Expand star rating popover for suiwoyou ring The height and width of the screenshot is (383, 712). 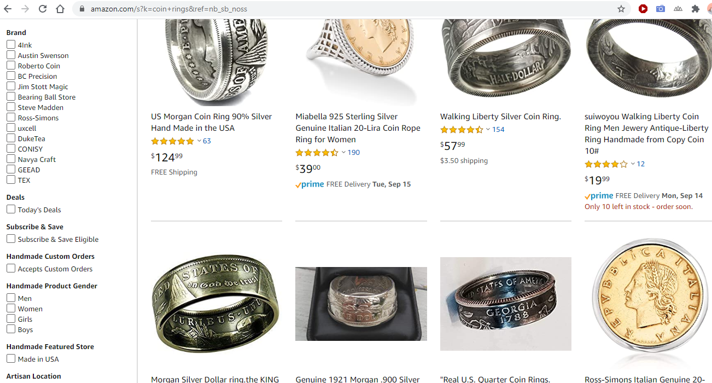[633, 164]
